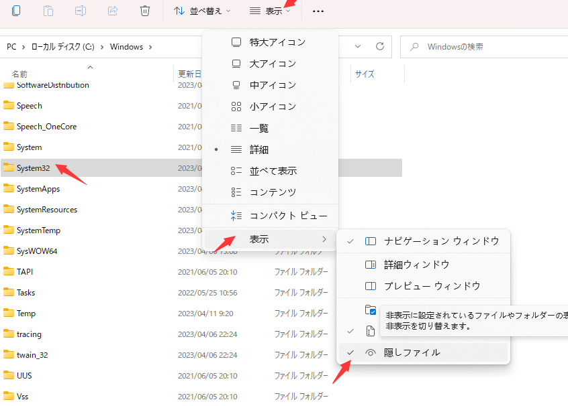The width and height of the screenshot is (568, 406).
Task: Select 特大アイコン extra large icons view
Action: pos(277,42)
